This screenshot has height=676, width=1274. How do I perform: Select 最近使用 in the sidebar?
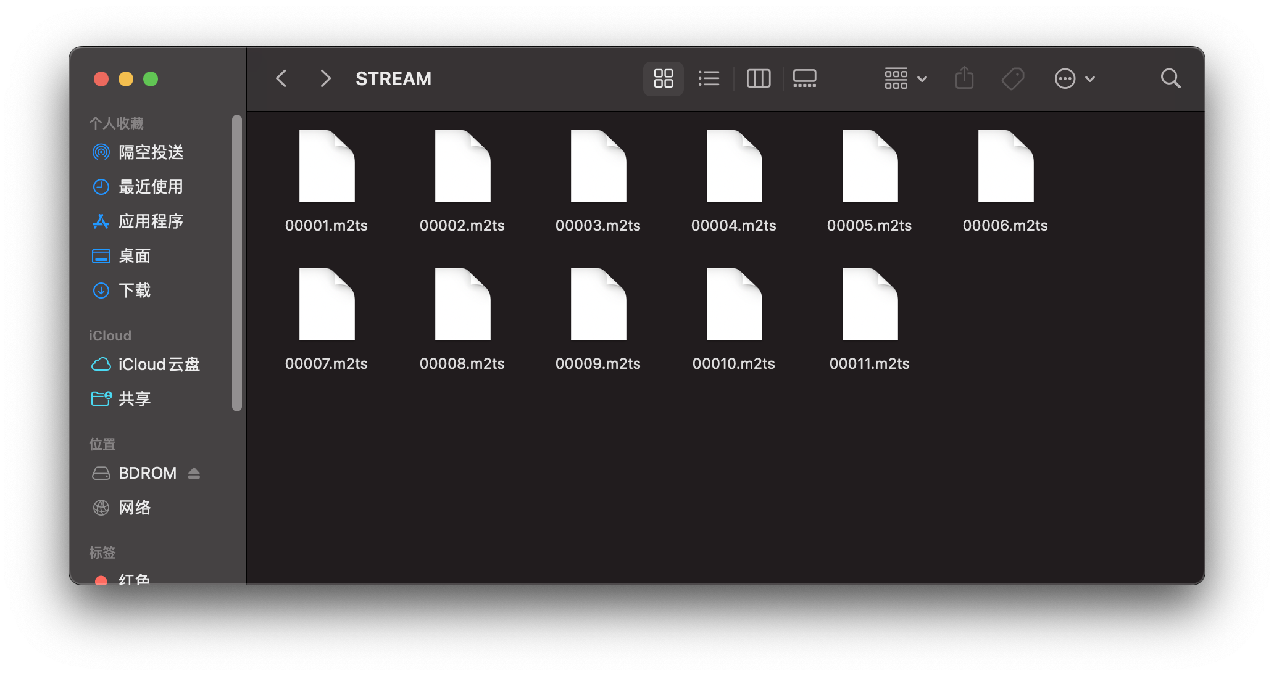pos(151,187)
